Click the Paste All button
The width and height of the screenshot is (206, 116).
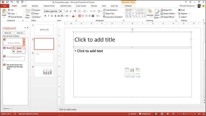(x=8, y=33)
